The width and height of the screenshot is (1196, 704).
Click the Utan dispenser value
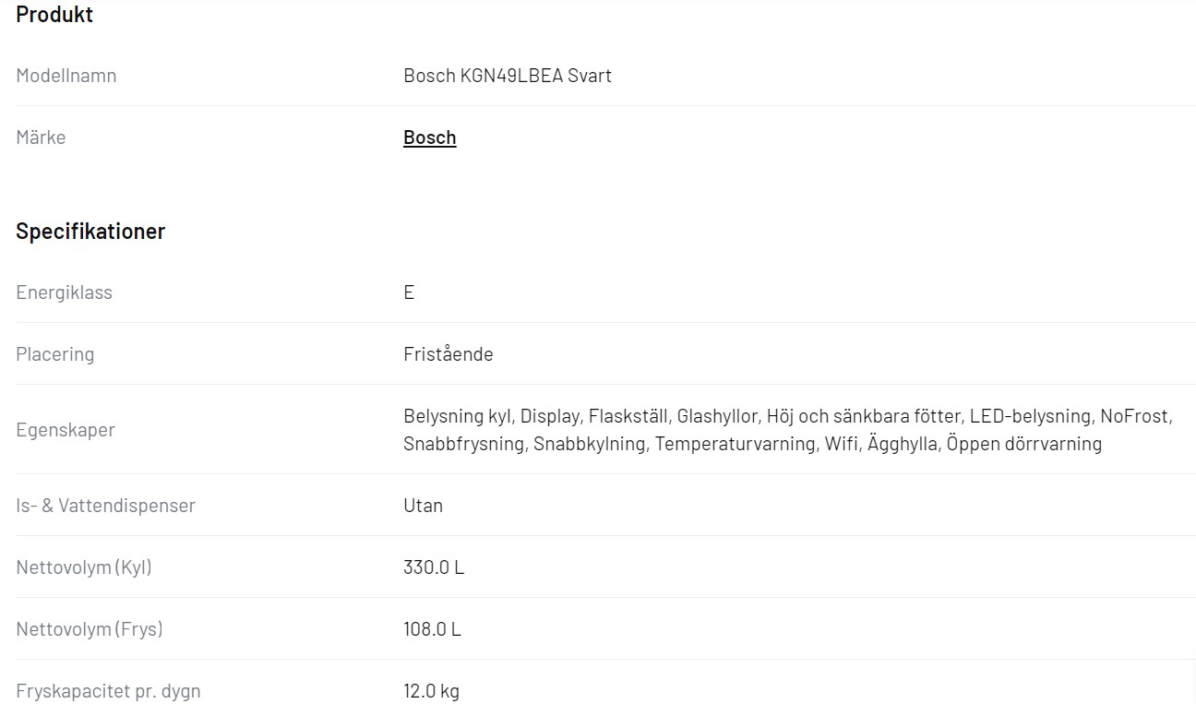pyautogui.click(x=423, y=506)
